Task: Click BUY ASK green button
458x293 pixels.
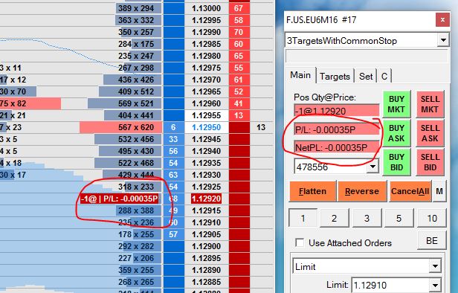Action: click(396, 133)
